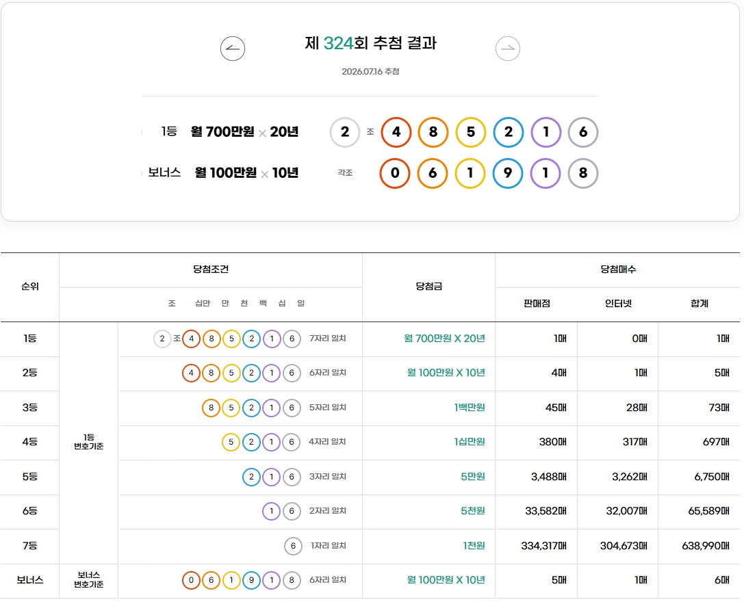The width and height of the screenshot is (744, 604).
Task: Click the yellow 5 ball in 4등 row
Action: (231, 442)
